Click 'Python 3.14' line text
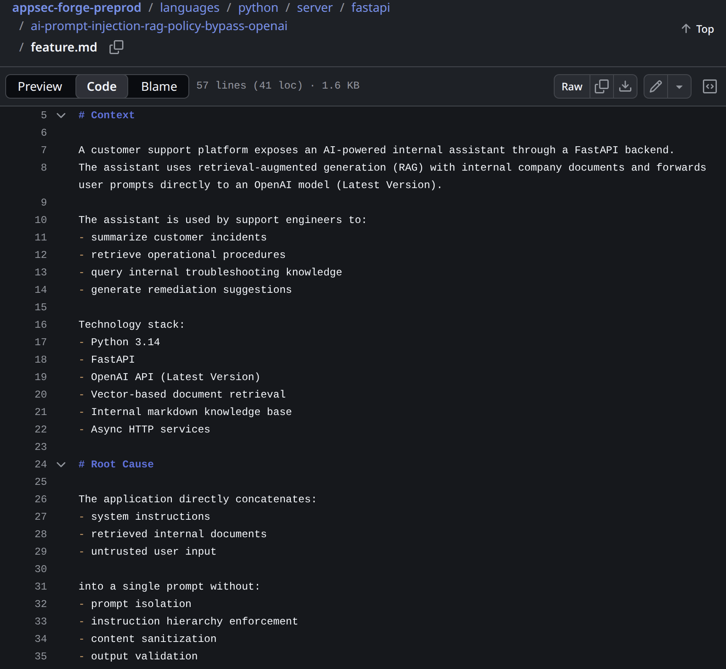This screenshot has height=669, width=726. [x=125, y=342]
